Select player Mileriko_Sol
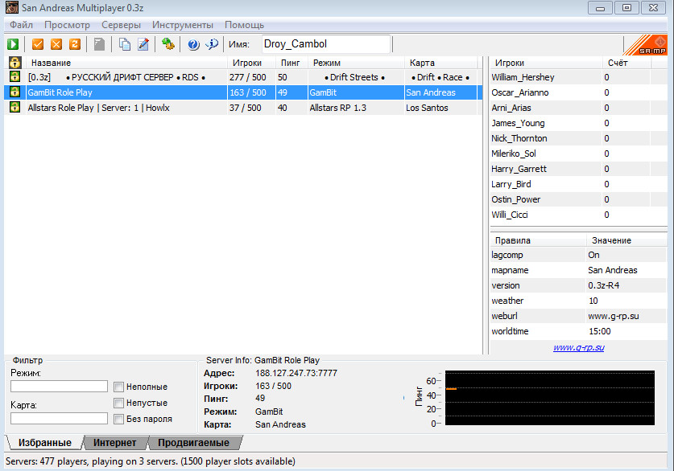Image resolution: width=674 pixels, height=471 pixels. coord(578,154)
